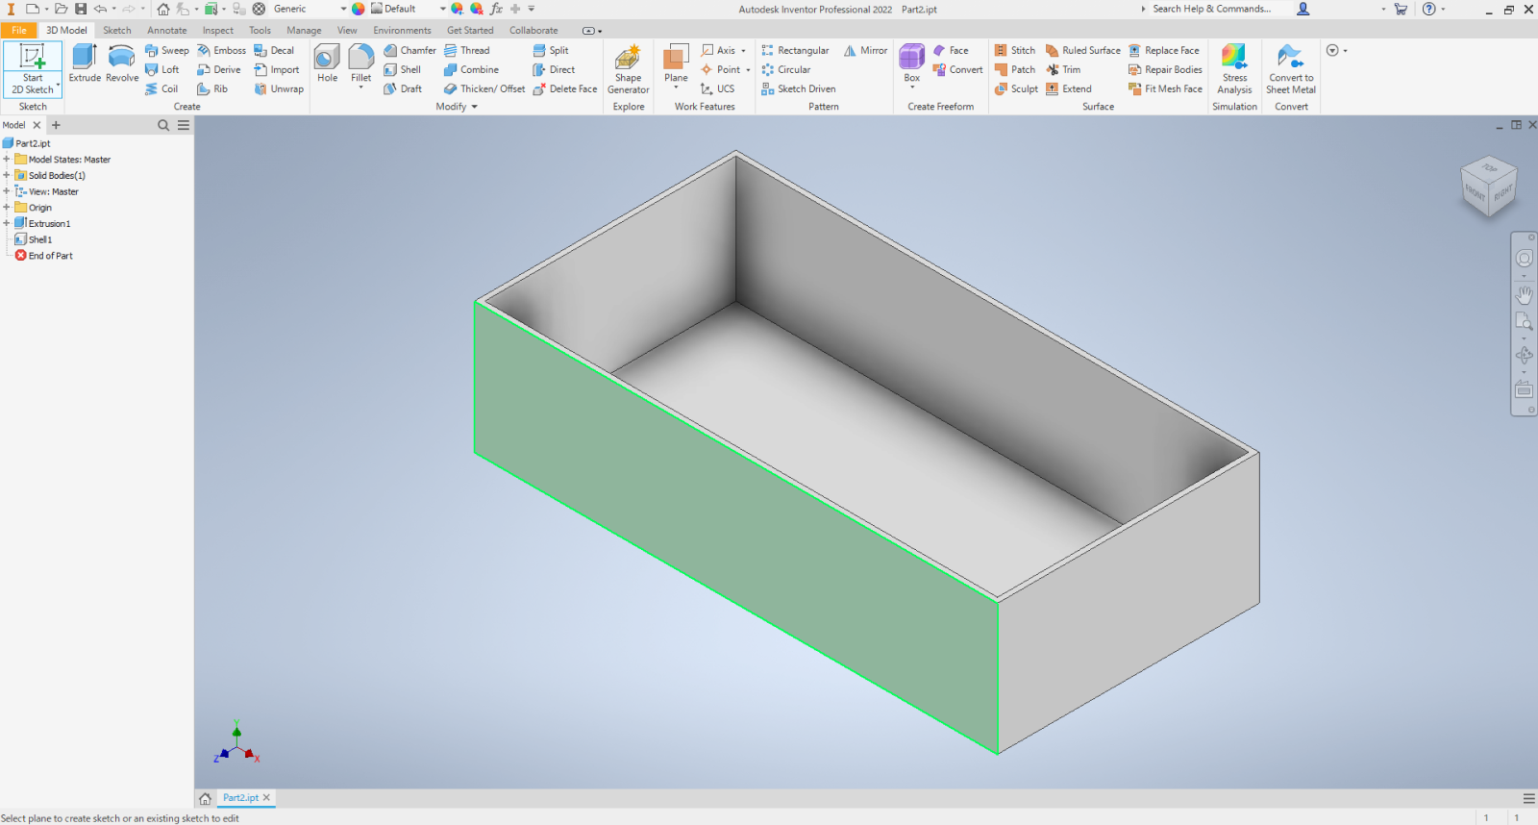Click the Hole tool icon

coord(327,63)
